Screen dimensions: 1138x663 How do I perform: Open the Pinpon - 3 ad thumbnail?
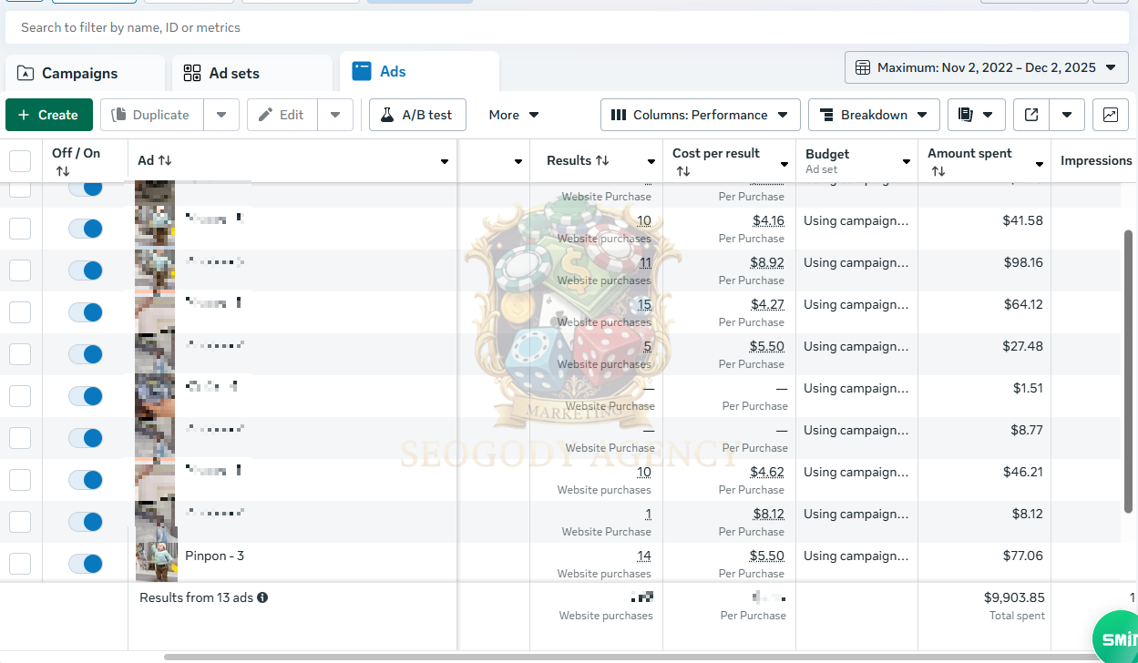point(157,562)
